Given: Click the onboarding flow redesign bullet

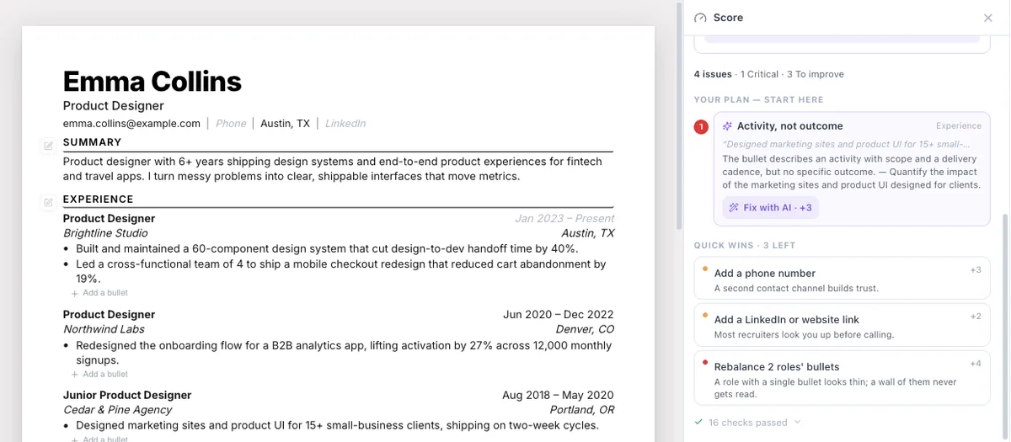Looking at the screenshot, I should click(344, 353).
